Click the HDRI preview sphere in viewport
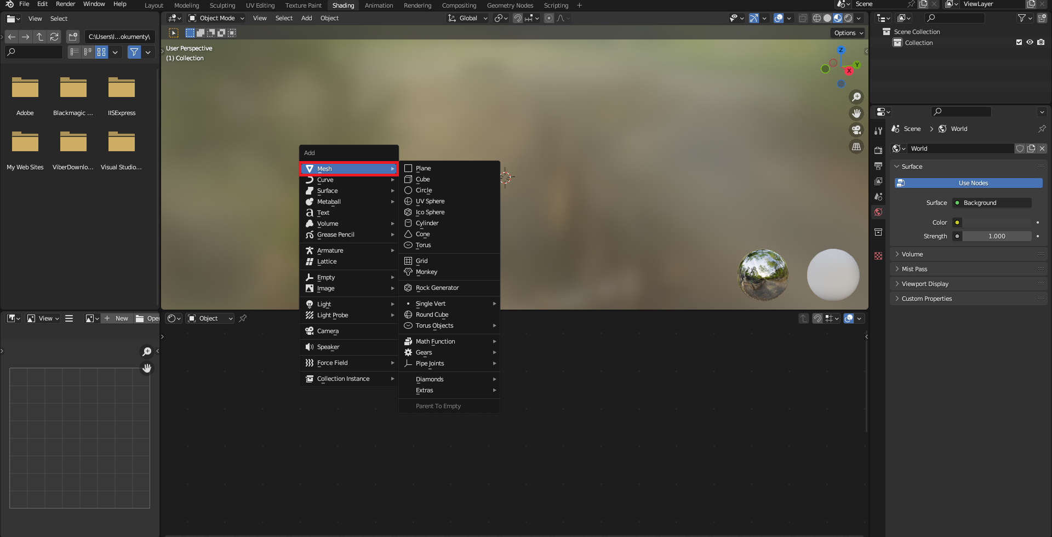This screenshot has height=537, width=1052. 763,275
